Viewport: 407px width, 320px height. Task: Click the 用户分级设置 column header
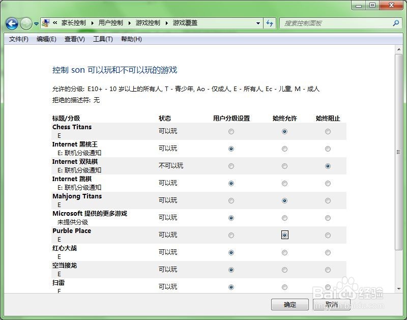point(231,119)
